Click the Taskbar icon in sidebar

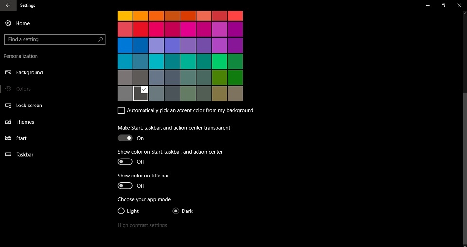(x=8, y=154)
